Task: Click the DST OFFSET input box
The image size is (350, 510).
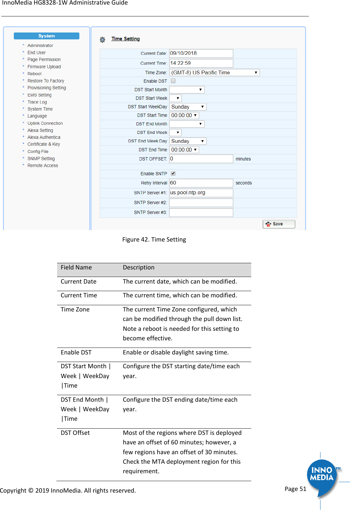Action: point(201,159)
